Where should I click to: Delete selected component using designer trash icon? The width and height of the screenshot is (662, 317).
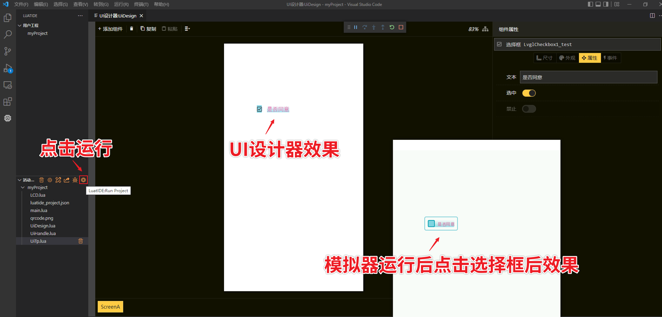point(132,29)
